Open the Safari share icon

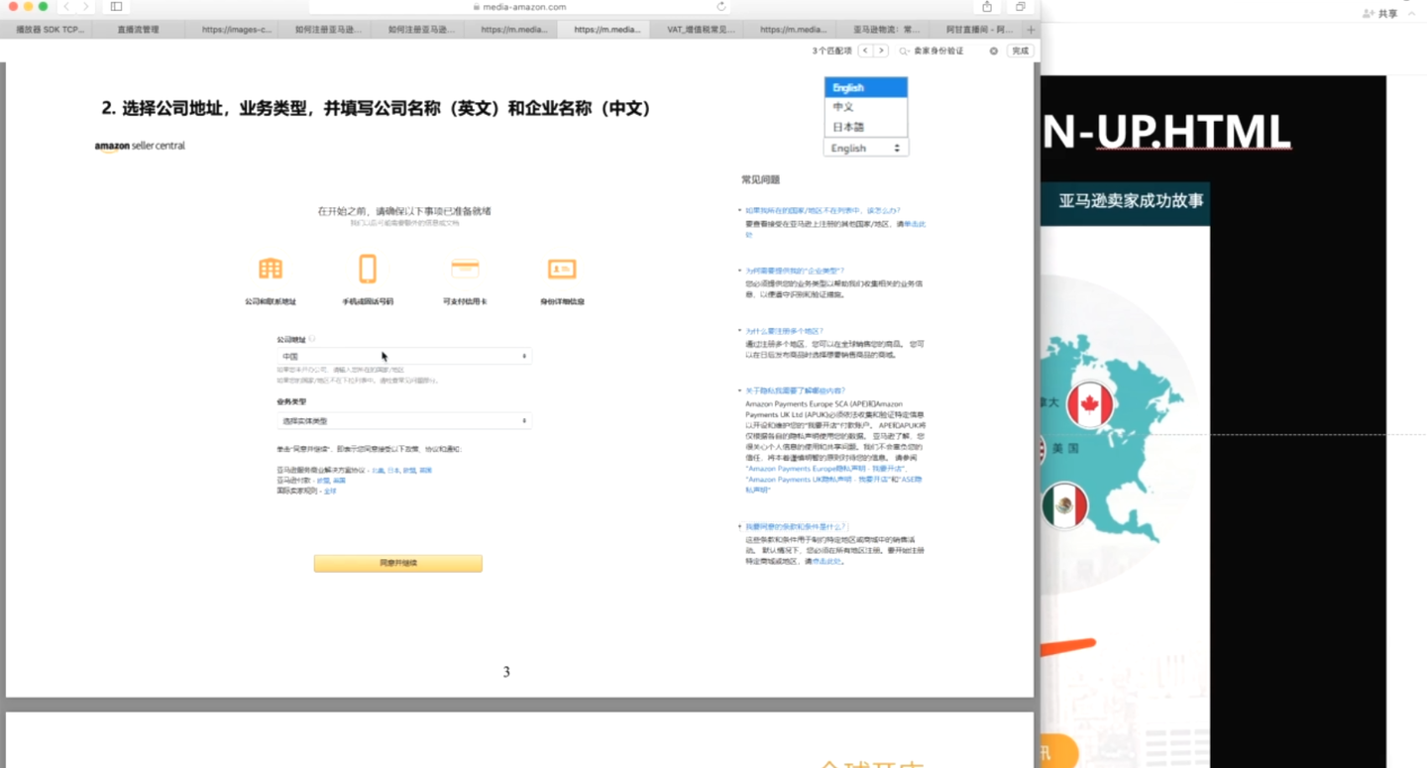987,6
